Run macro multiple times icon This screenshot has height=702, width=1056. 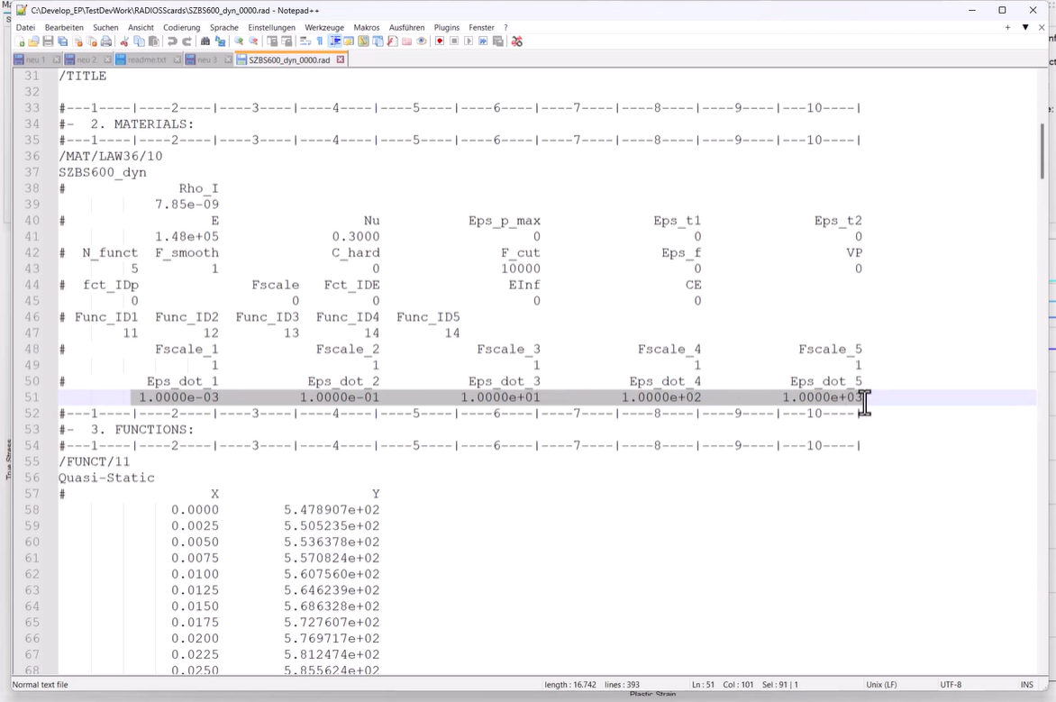pyautogui.click(x=483, y=41)
